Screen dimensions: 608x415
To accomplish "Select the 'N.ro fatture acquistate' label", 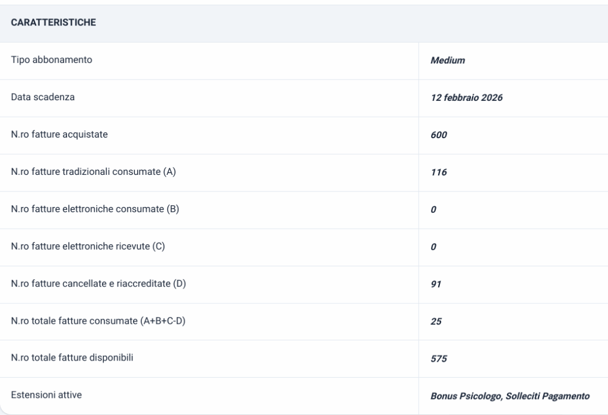I will [59, 135].
